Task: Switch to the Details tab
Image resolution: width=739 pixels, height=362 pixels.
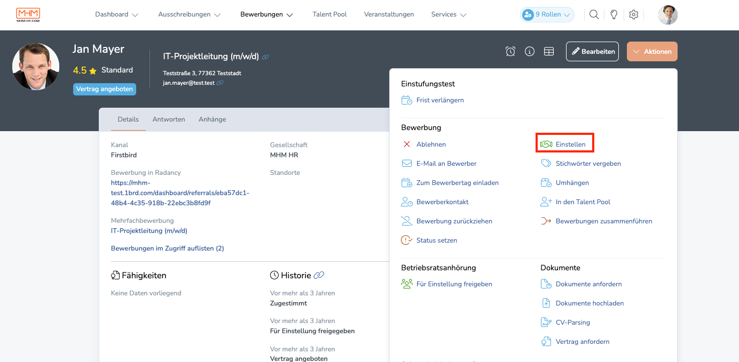Action: [x=128, y=119]
